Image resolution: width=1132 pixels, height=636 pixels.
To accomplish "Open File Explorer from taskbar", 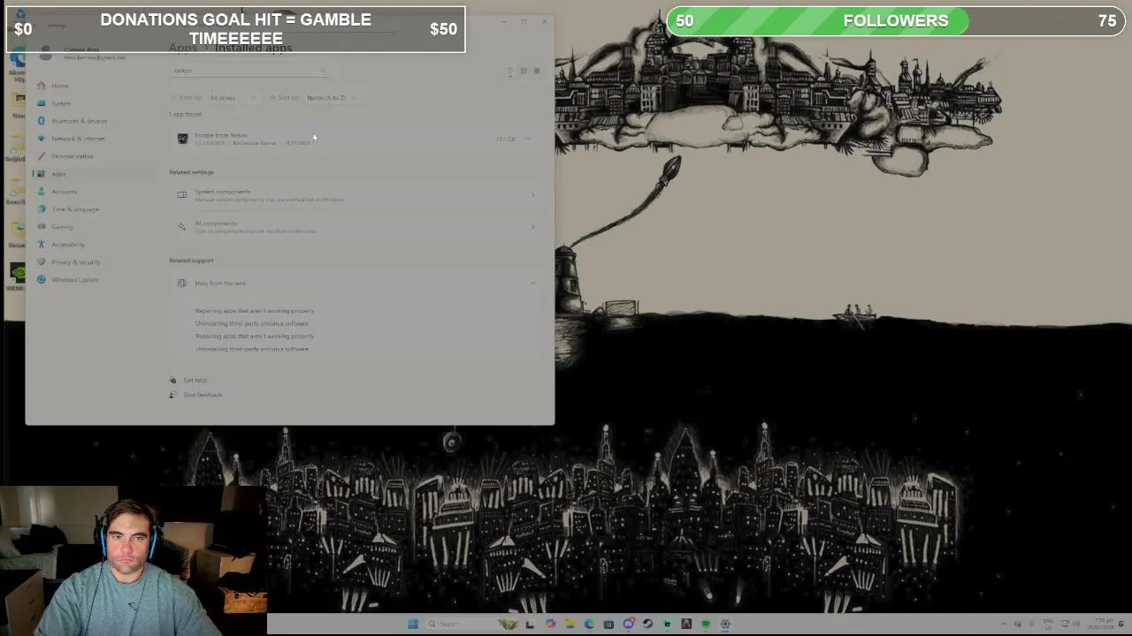I will coord(570,625).
